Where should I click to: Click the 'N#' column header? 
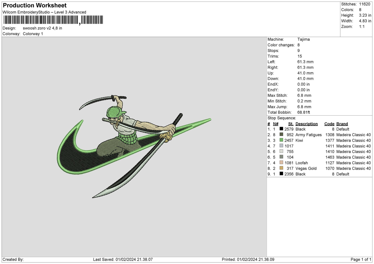click(276, 124)
